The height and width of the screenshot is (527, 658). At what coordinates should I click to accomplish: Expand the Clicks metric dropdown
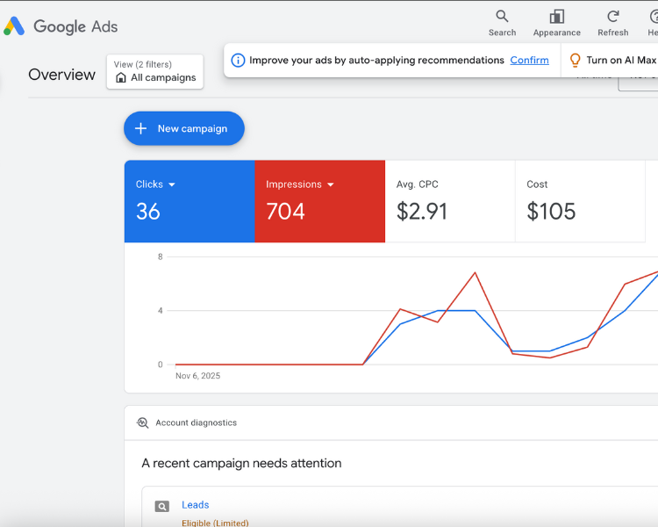(x=172, y=184)
